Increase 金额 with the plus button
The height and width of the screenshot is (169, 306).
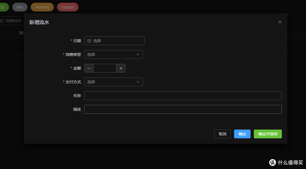tap(121, 68)
